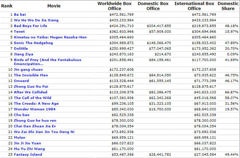The width and height of the screenshot is (240, 158).
Task: Select international value $158,923,402
Action: 204,43
